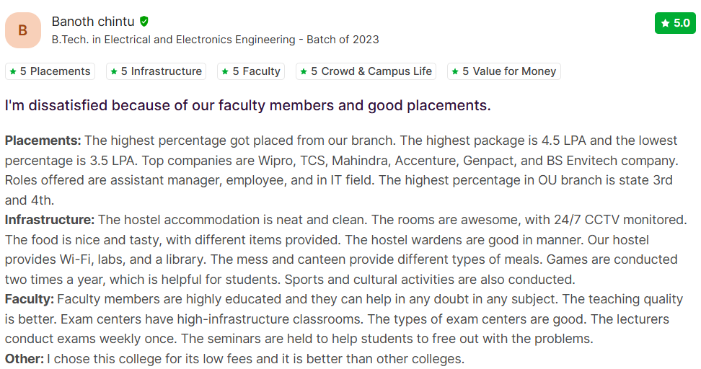Click the bold Other: section label
This screenshot has height=369, width=701.
[x=25, y=358]
